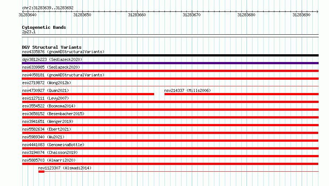
Task: Open variant esv3658152 (Besenbacher2015) label
Action: [53, 114]
